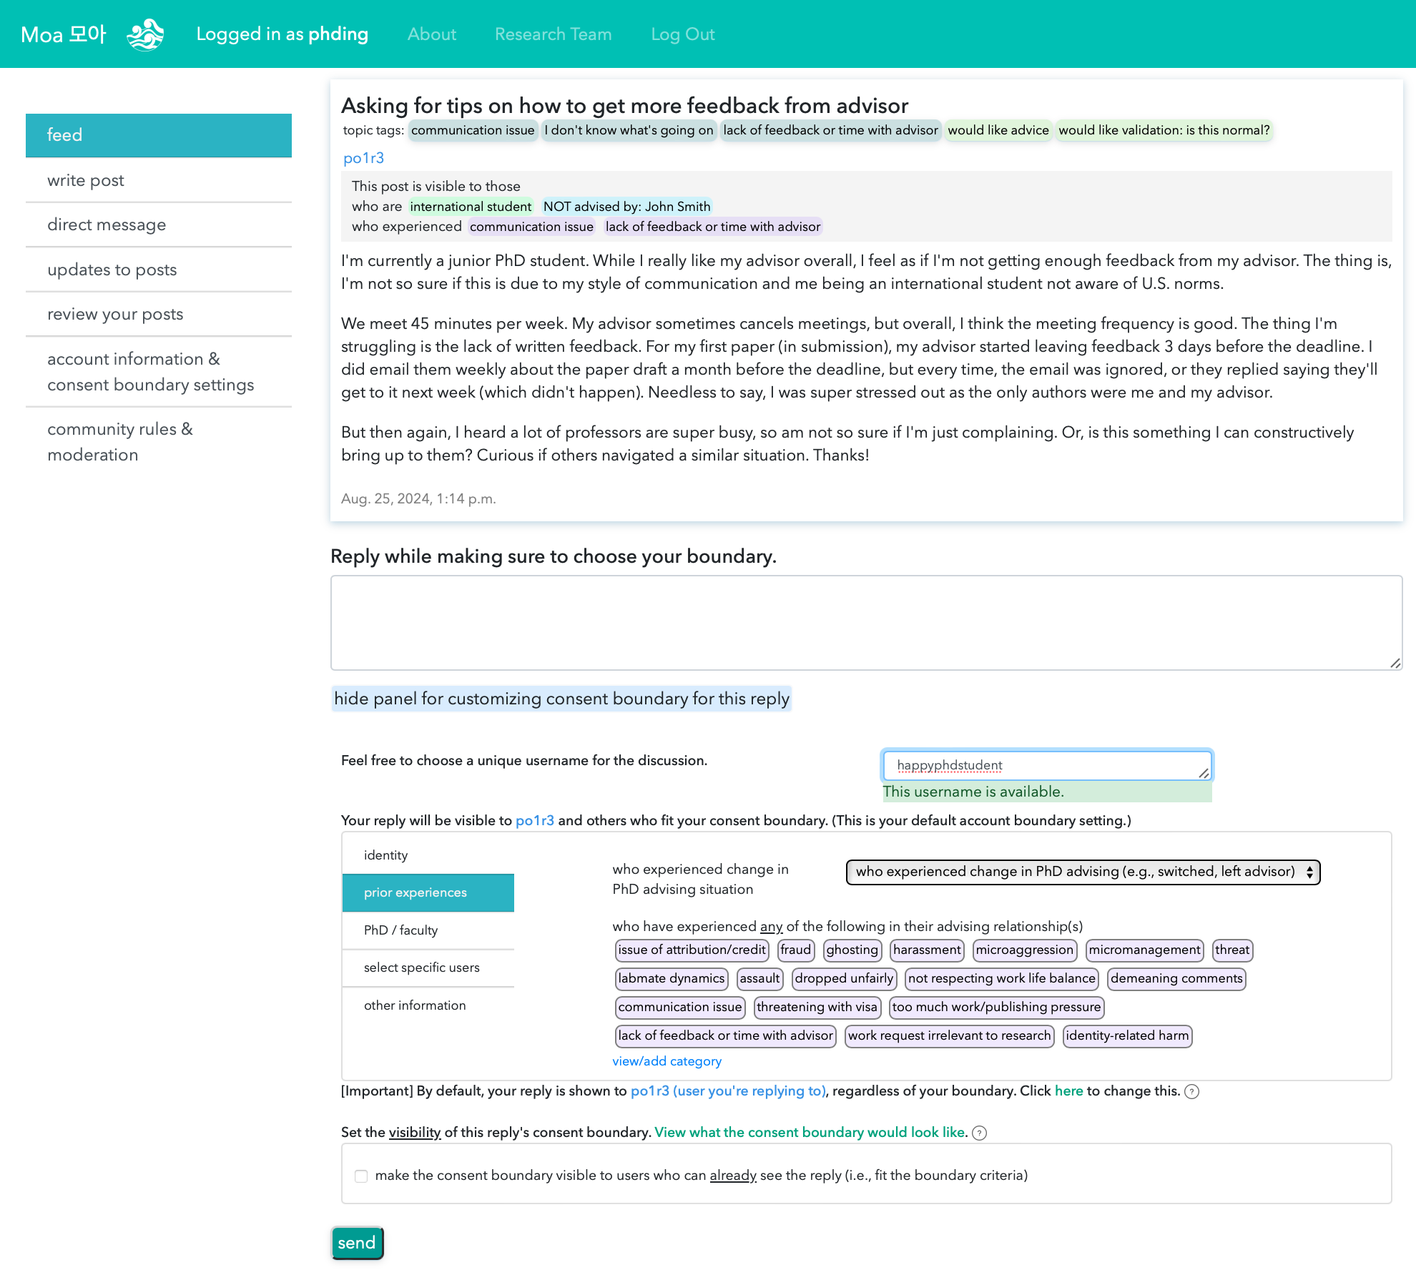This screenshot has height=1270, width=1416.
Task: Open account information & consent boundary settings
Action: click(x=159, y=372)
